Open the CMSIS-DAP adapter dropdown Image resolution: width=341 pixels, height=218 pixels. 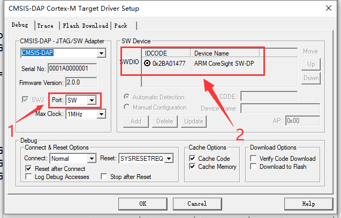point(101,53)
